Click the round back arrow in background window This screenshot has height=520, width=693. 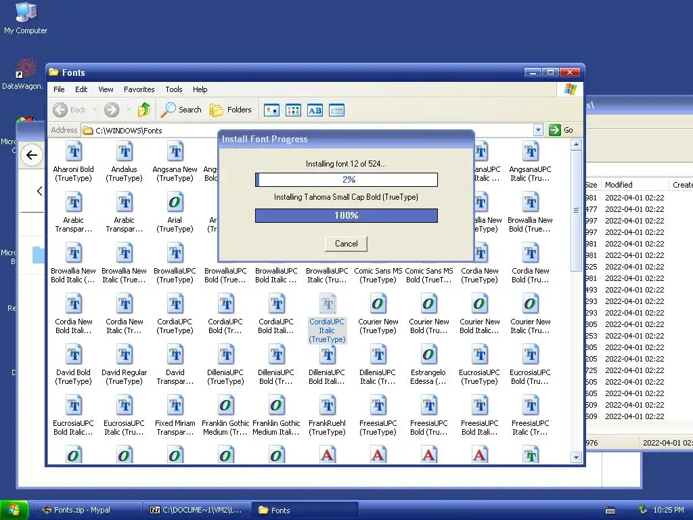tap(32, 155)
